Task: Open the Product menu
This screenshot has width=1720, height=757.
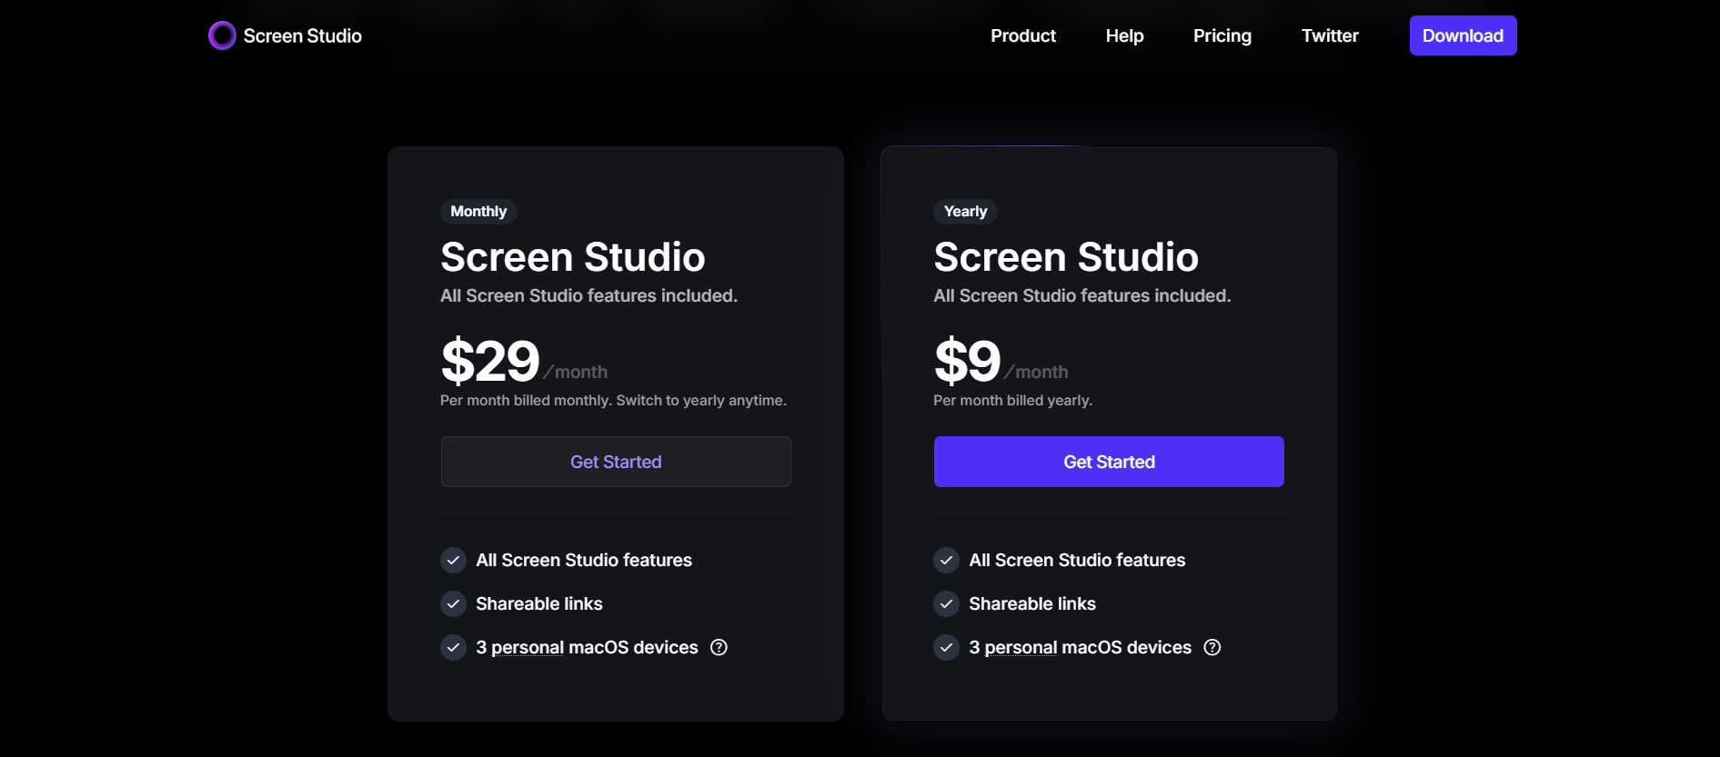Action: [1023, 35]
